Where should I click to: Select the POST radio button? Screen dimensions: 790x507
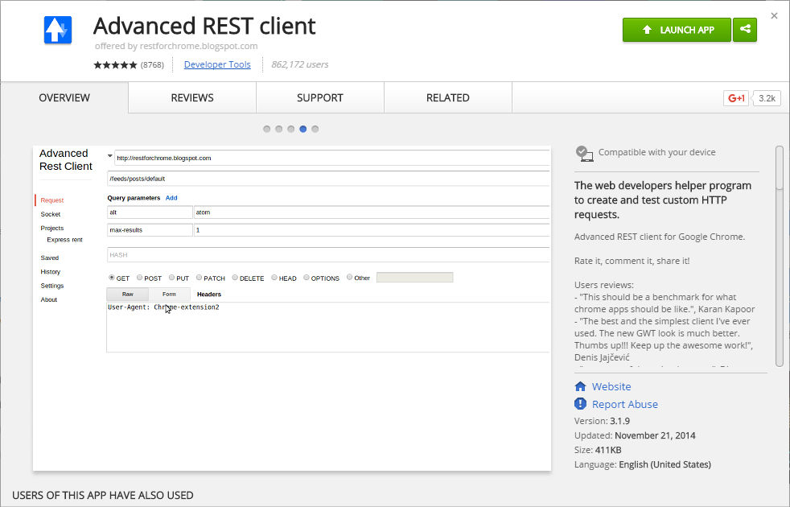139,277
